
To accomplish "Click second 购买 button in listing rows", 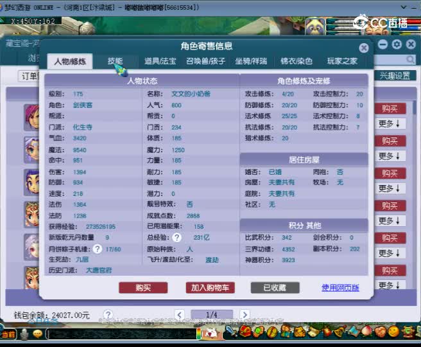I will [390, 141].
